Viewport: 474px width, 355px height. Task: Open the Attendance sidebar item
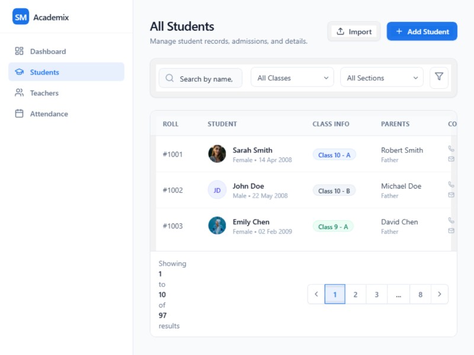pyautogui.click(x=49, y=114)
